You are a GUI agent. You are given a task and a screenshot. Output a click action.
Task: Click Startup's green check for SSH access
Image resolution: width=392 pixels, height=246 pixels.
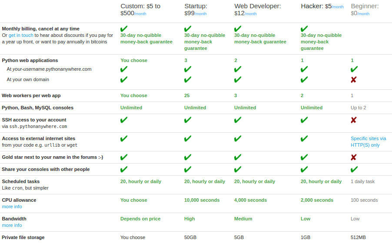coord(188,120)
